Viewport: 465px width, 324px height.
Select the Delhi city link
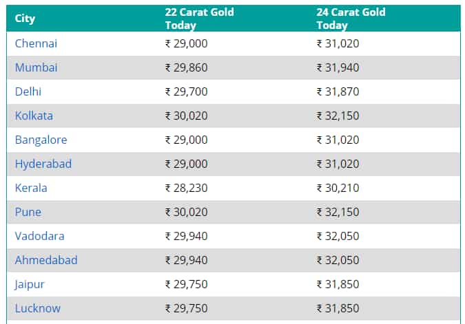coord(28,91)
